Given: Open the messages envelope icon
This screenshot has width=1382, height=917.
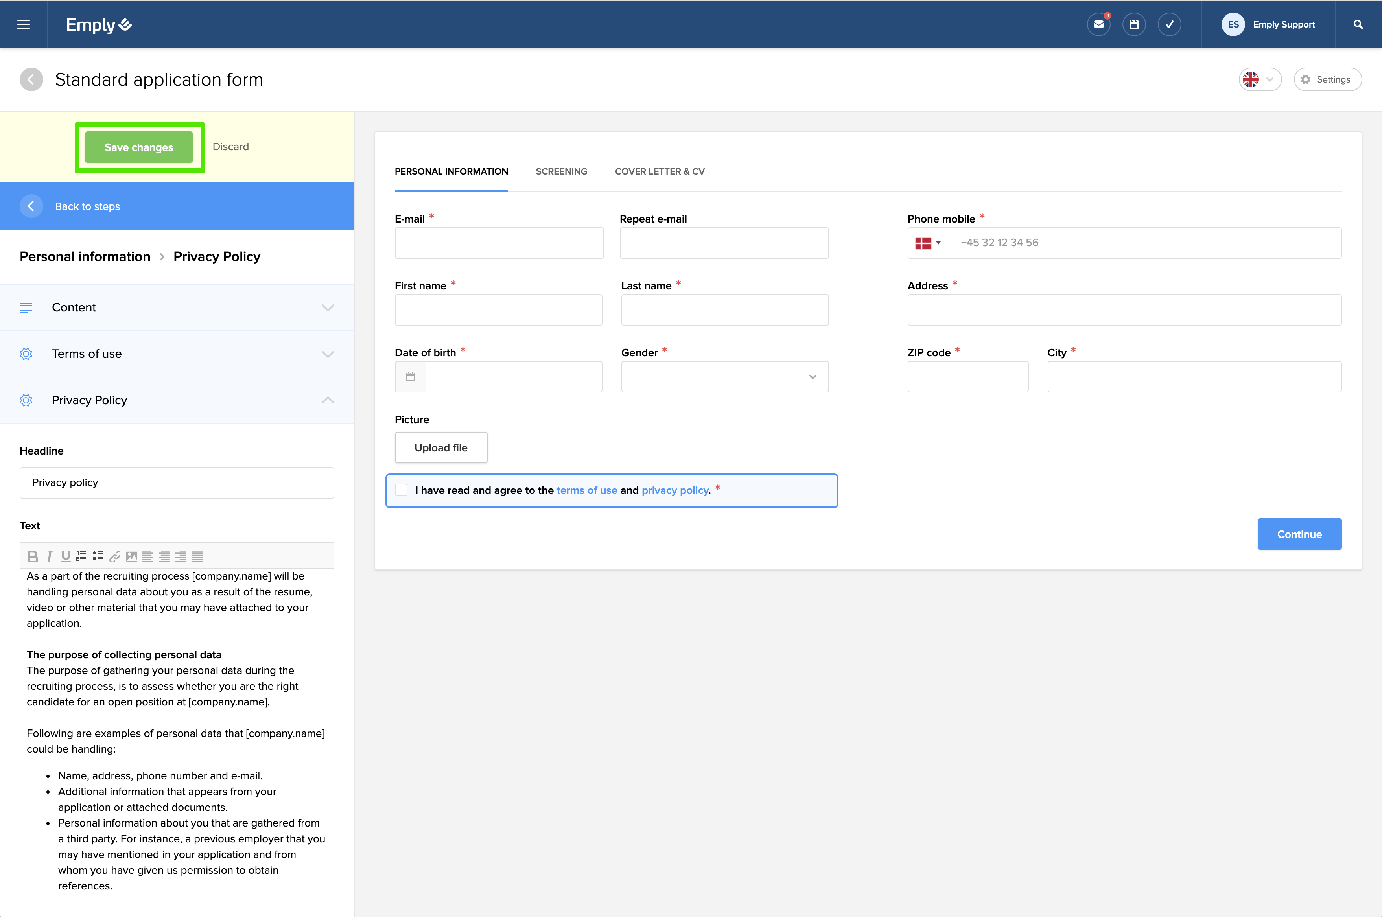Looking at the screenshot, I should pyautogui.click(x=1098, y=24).
